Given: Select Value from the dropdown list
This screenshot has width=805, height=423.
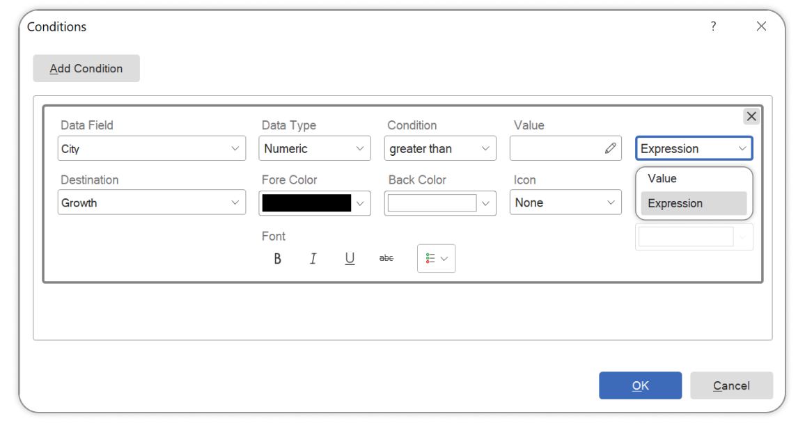Looking at the screenshot, I should (694, 178).
